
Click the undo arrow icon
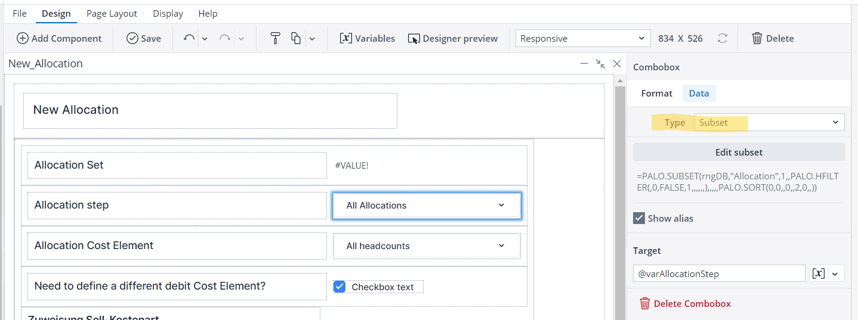tap(189, 38)
